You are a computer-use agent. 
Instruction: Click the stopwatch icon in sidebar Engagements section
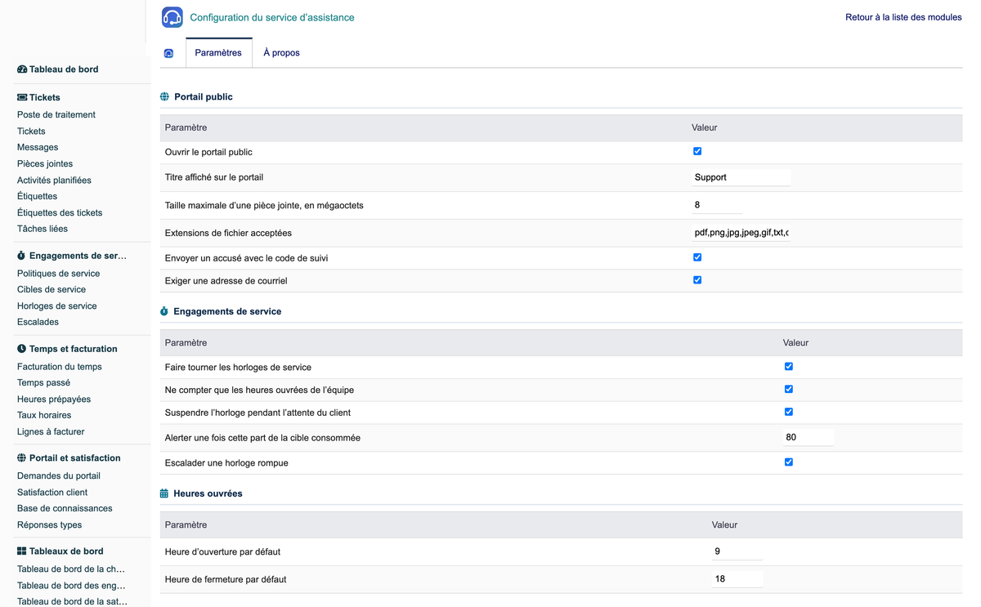[x=21, y=256]
